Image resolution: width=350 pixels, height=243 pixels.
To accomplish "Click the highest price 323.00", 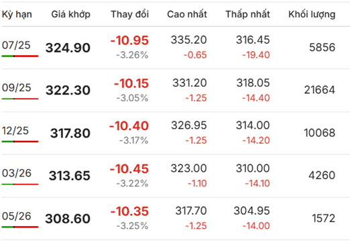I will (189, 168).
